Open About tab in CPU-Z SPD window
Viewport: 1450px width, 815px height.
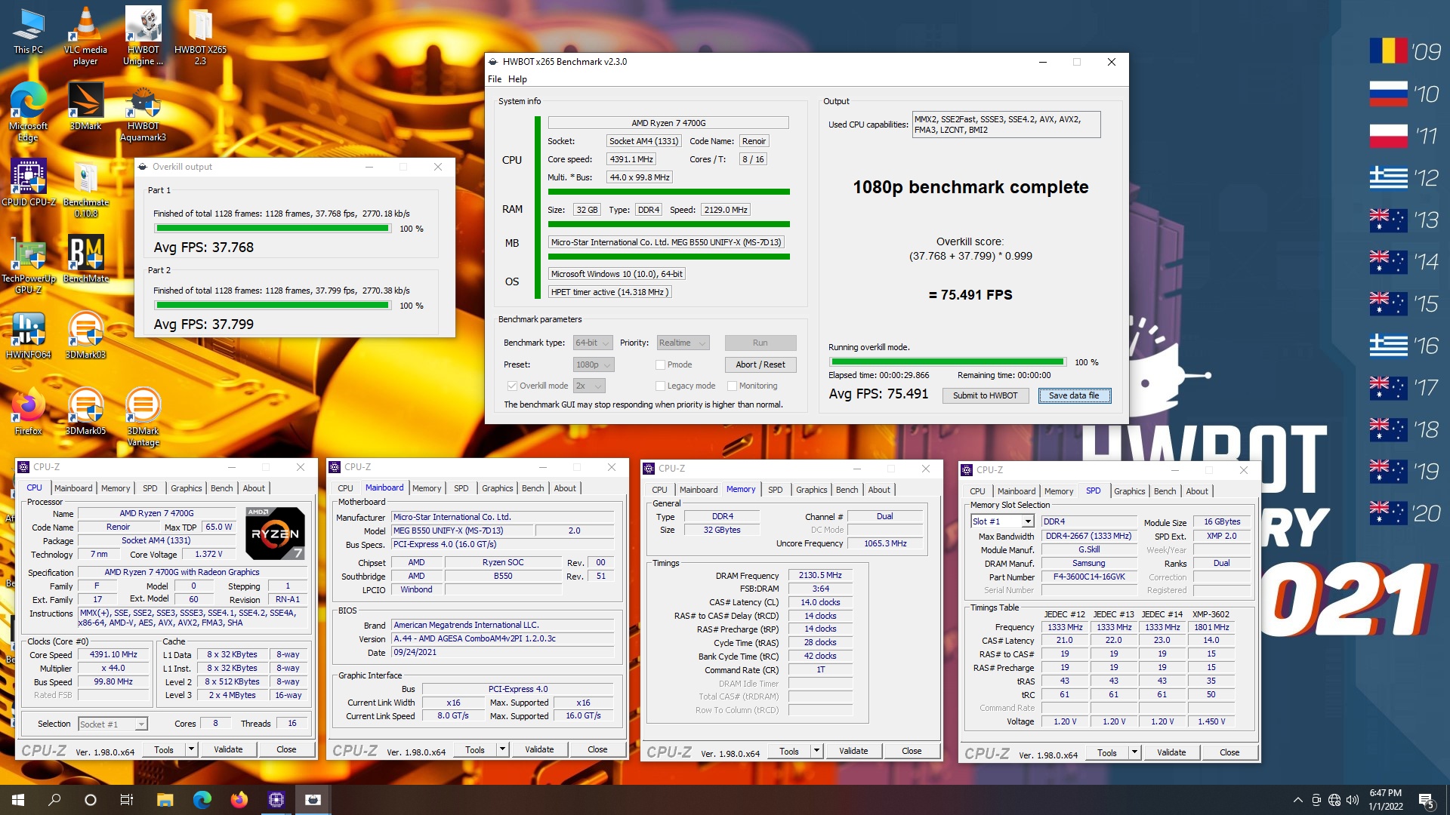tap(1197, 491)
